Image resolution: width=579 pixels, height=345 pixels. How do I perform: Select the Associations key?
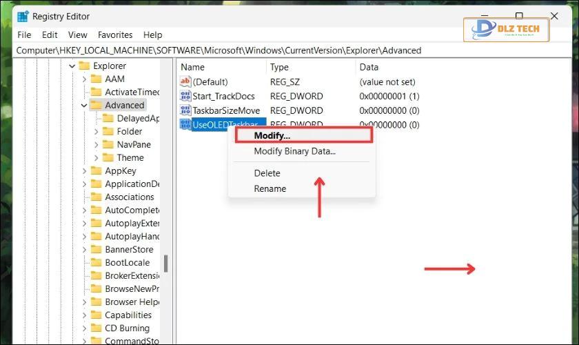click(x=130, y=197)
